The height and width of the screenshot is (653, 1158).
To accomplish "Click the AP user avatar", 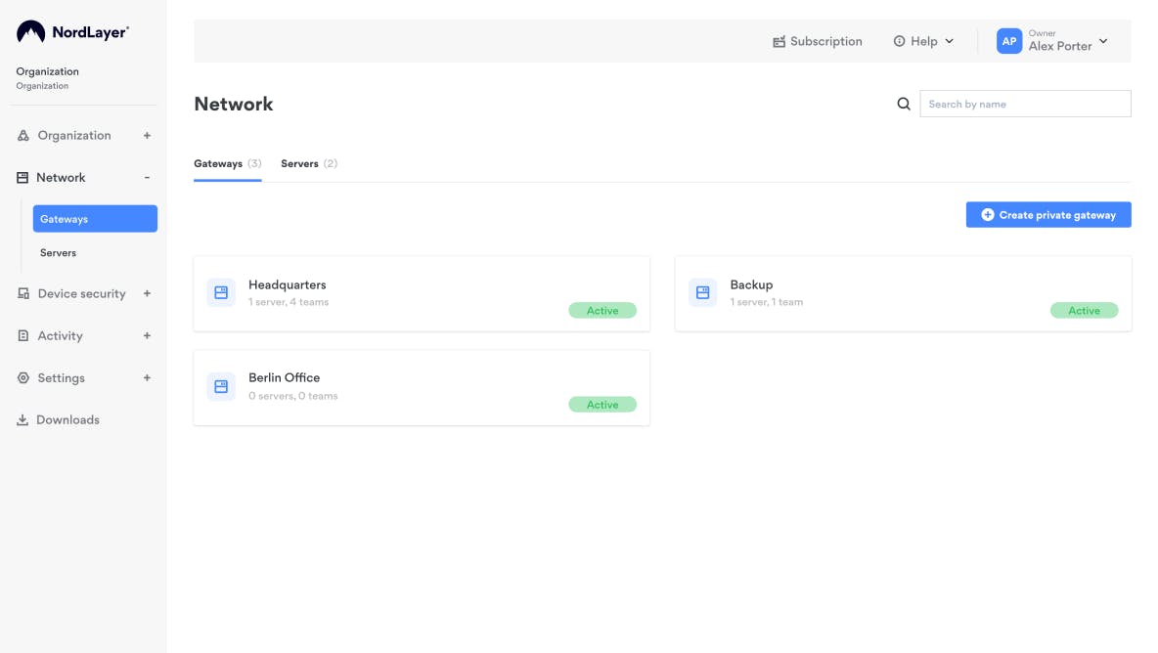I will 1008,41.
